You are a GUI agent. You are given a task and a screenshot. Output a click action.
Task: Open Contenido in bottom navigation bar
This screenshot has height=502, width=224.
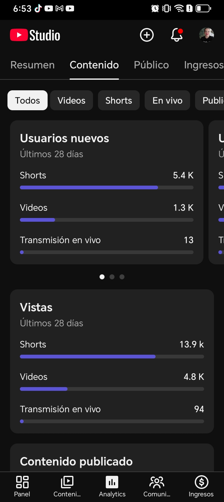pyautogui.click(x=67, y=486)
